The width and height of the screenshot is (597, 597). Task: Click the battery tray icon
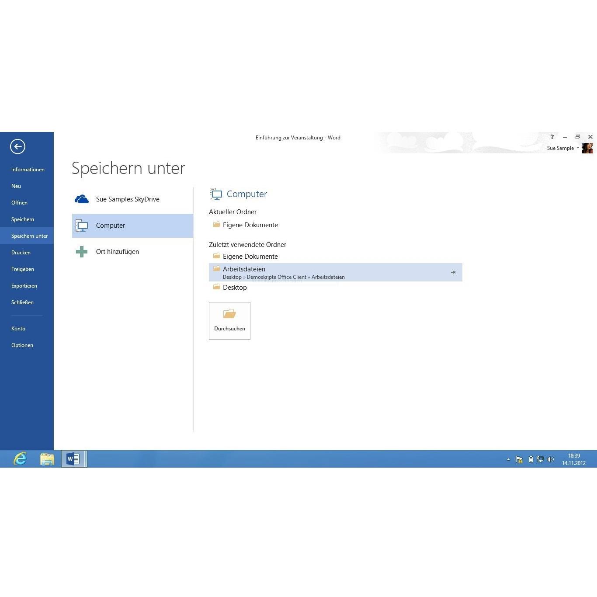click(x=531, y=459)
